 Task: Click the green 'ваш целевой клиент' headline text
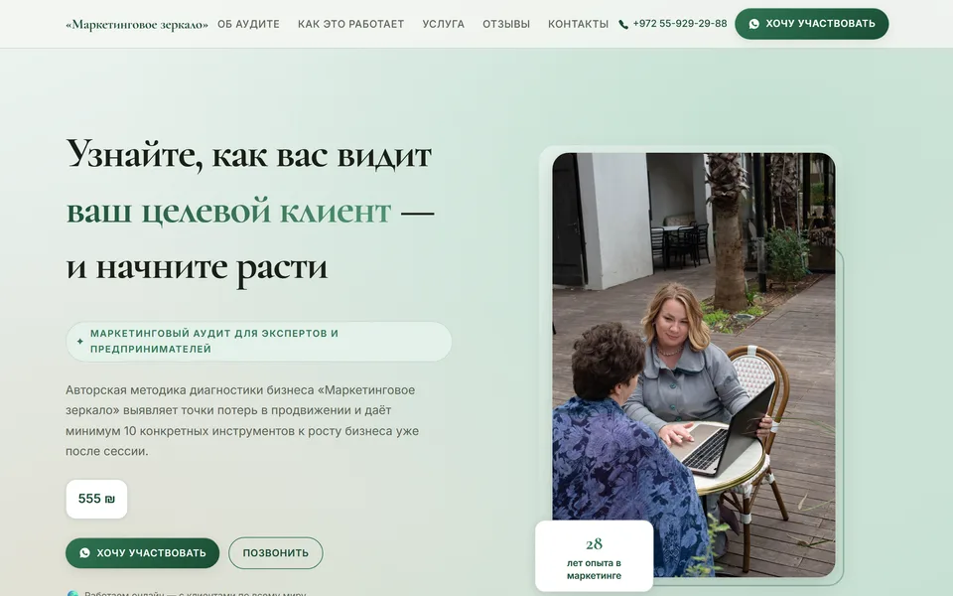tap(228, 211)
